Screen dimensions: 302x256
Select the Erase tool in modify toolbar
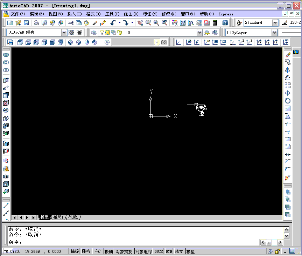[x=288, y=55]
